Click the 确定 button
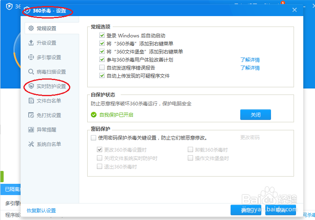Viewport: 315px width, 220px height. [246, 210]
